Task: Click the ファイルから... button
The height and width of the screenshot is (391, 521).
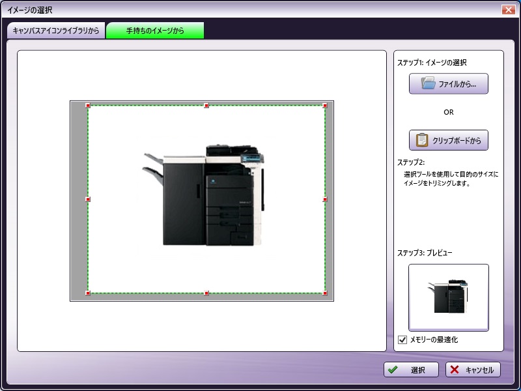Action: pyautogui.click(x=448, y=84)
